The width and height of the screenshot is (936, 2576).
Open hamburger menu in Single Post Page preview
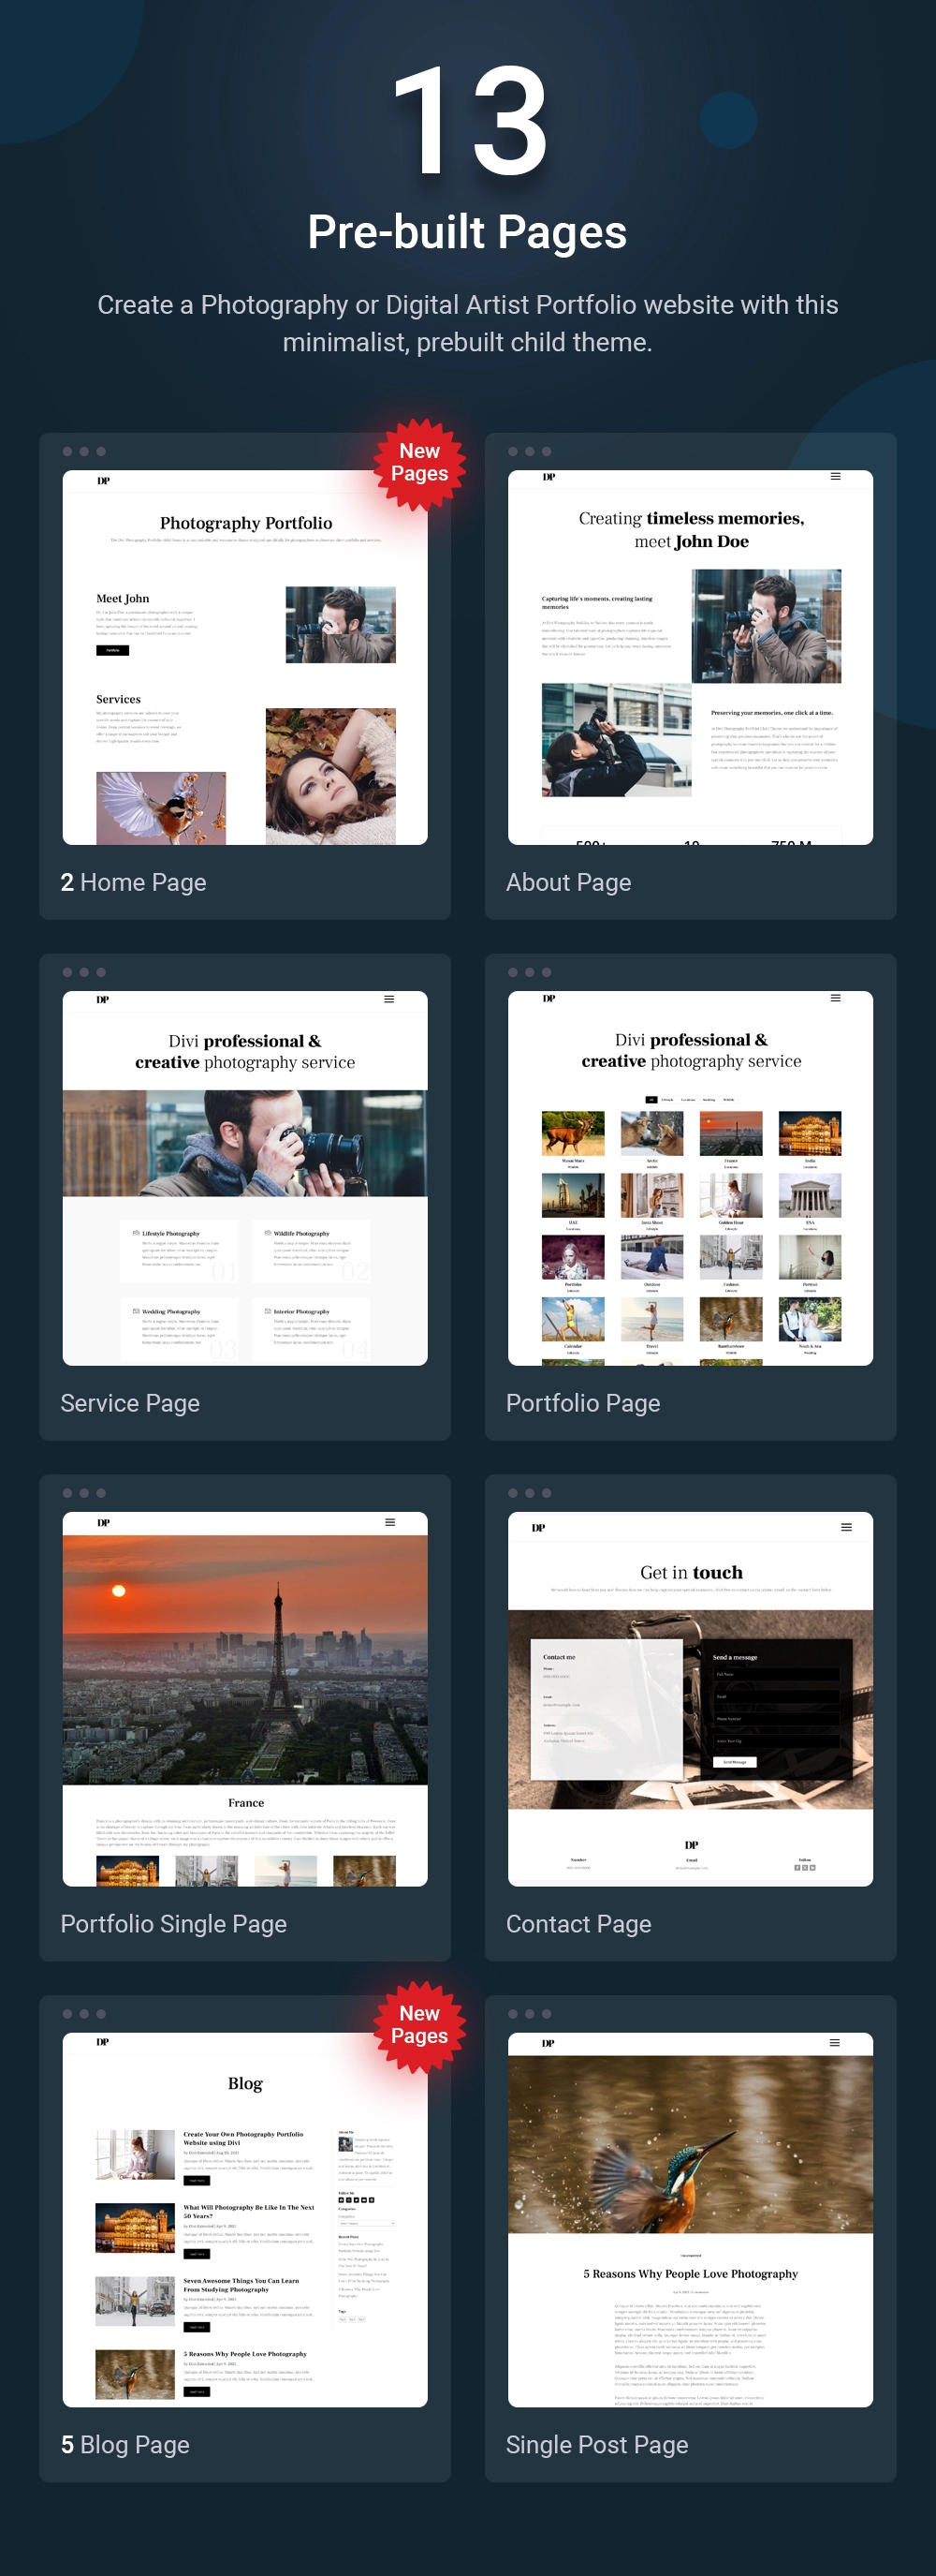(x=834, y=2042)
